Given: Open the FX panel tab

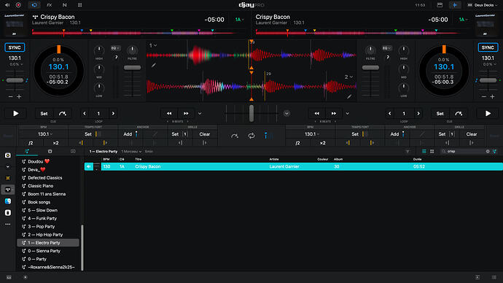Looking at the screenshot, I should [x=50, y=5].
